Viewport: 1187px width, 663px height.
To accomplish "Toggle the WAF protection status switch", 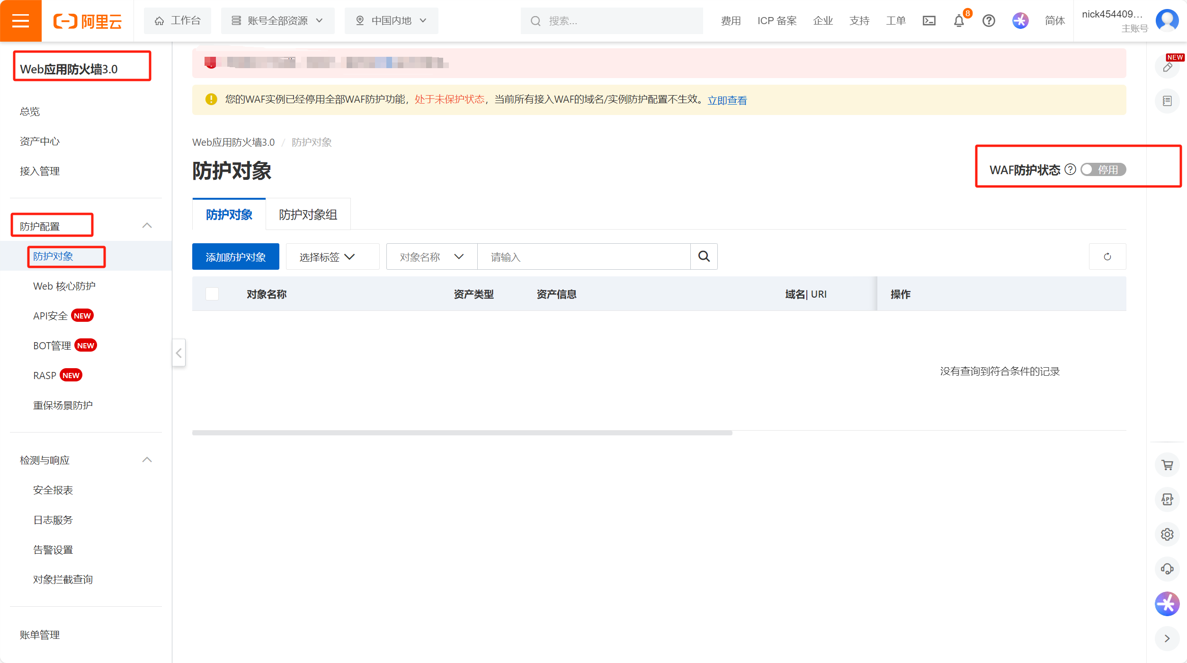I will (1103, 169).
